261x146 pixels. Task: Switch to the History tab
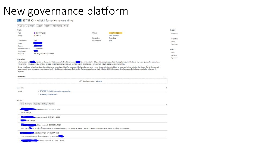(x=44, y=104)
